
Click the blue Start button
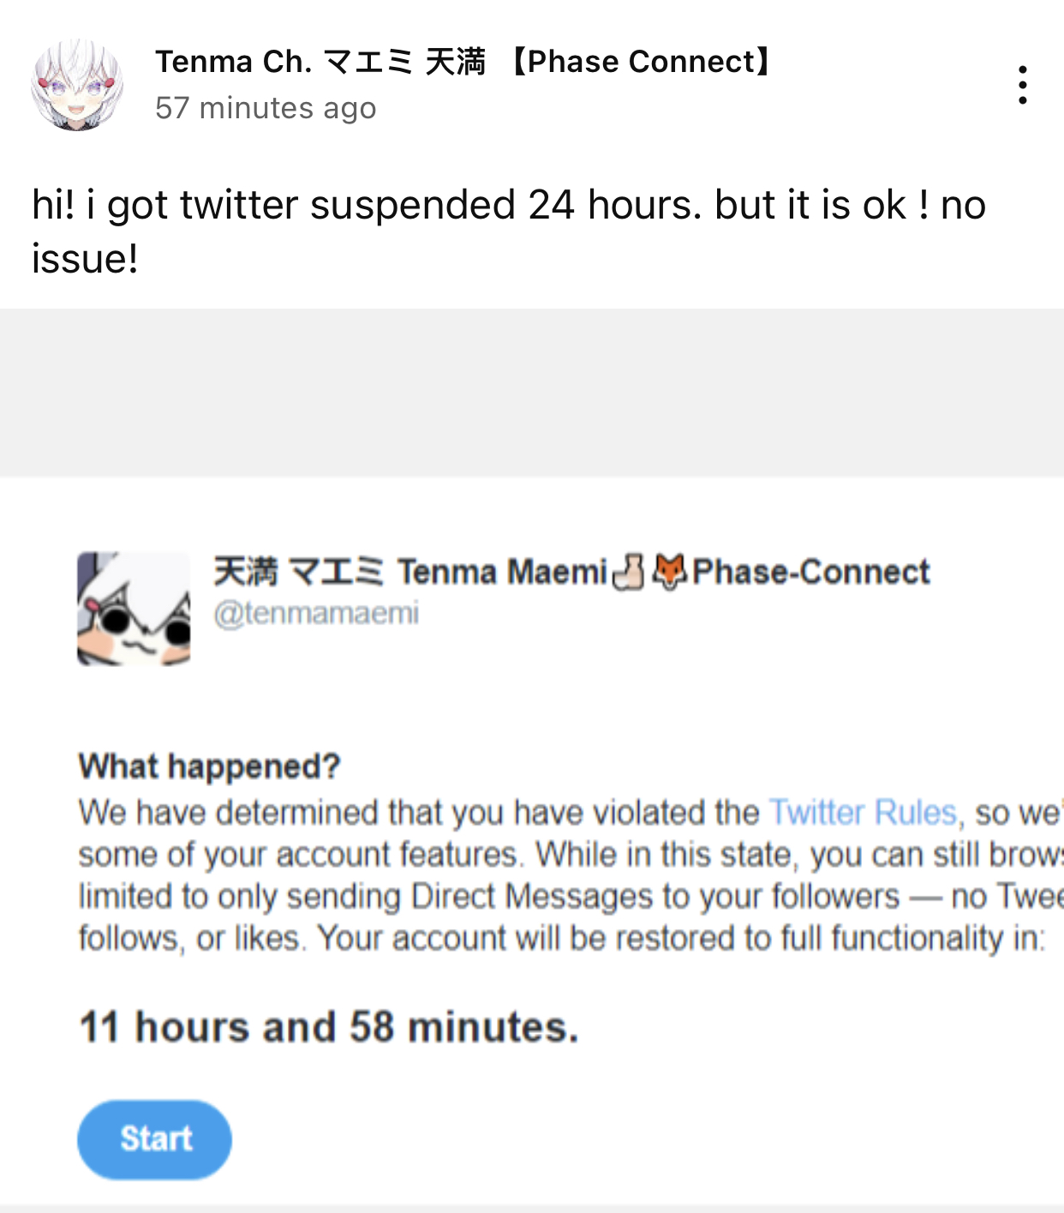pos(154,1139)
